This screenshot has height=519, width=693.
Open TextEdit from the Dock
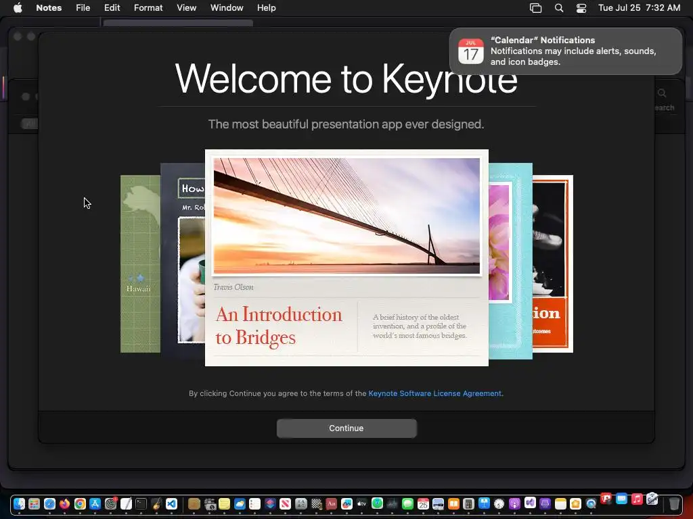click(126, 503)
